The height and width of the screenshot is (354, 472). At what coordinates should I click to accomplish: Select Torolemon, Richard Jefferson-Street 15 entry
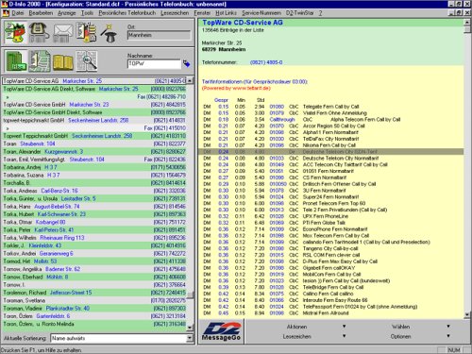pyautogui.click(x=94, y=293)
